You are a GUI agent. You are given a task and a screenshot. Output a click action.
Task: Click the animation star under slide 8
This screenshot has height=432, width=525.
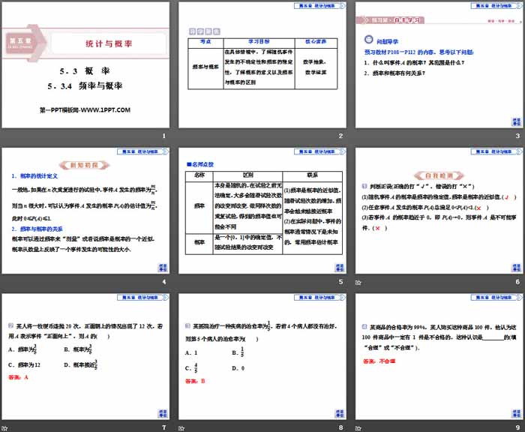182,427
